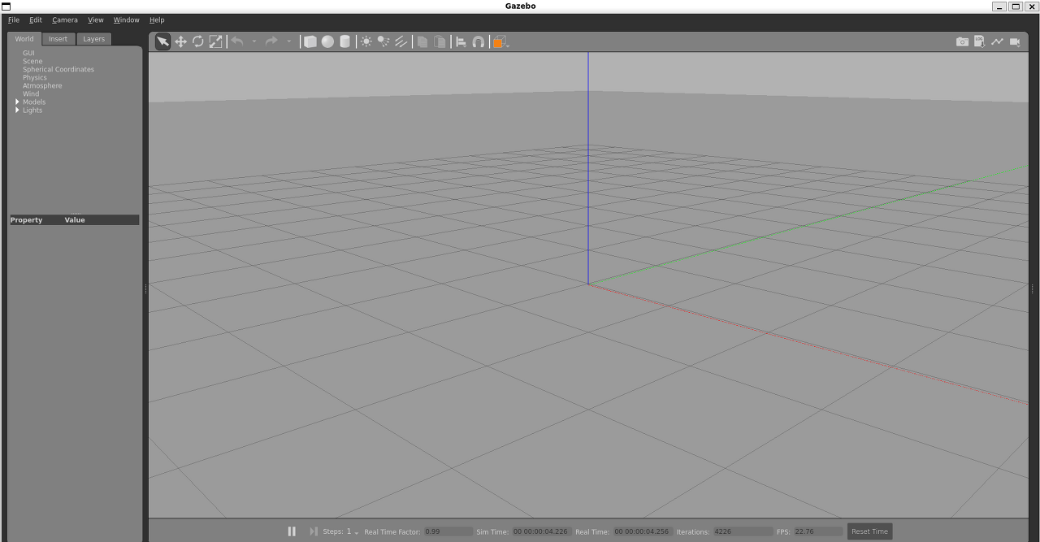Click the right panel collapse handle
The height and width of the screenshot is (542, 1040).
pos(1032,288)
